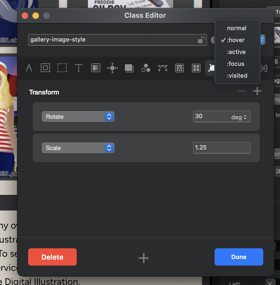Choose :active from the state menu
This screenshot has height=285, width=280.
(x=236, y=52)
